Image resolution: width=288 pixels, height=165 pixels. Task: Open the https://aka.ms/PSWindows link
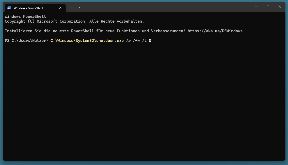click(x=215, y=31)
